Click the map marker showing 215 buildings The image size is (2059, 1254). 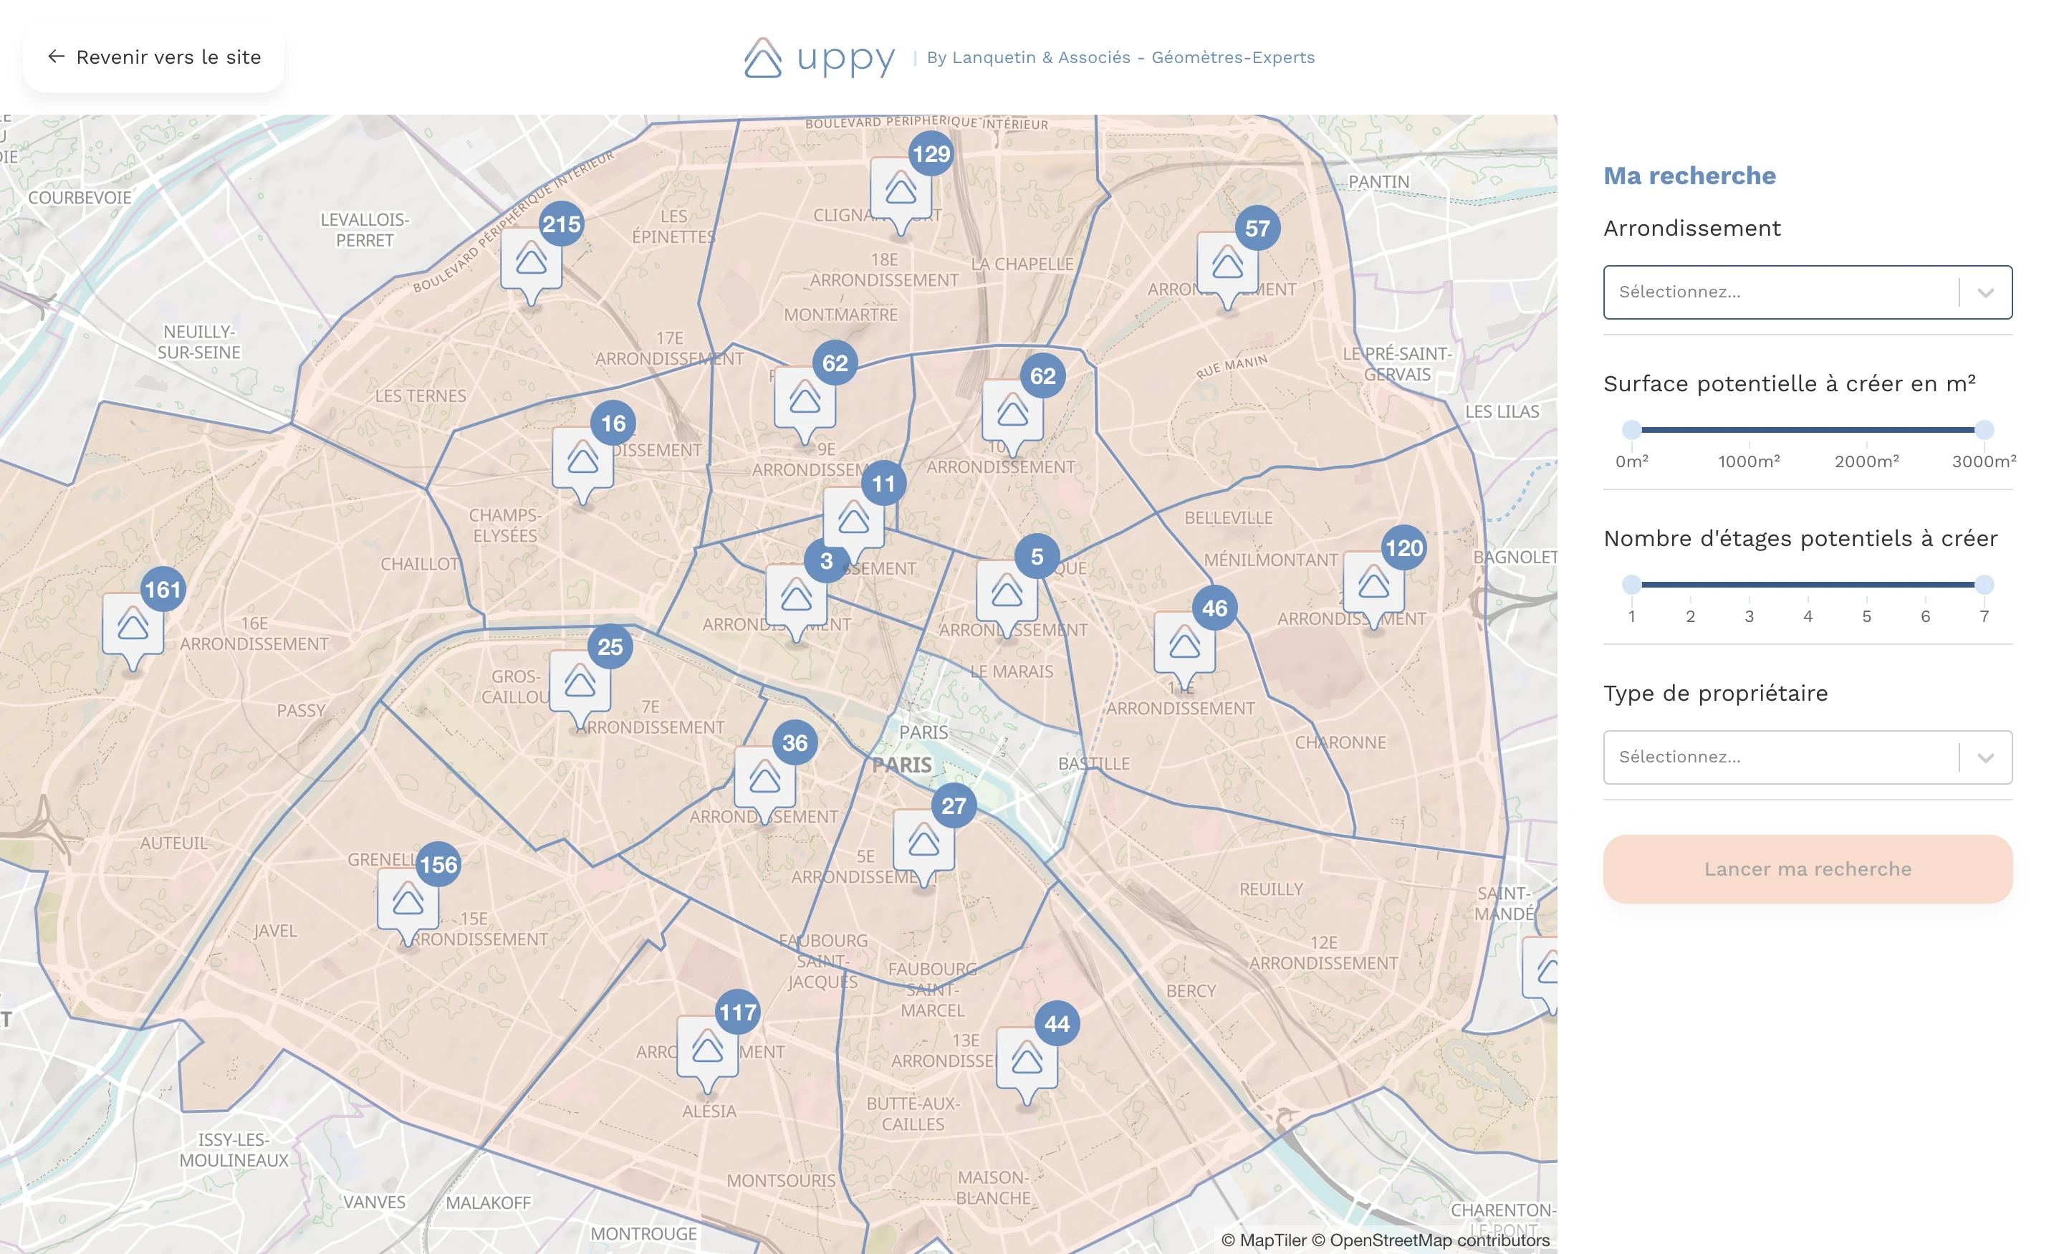(532, 261)
